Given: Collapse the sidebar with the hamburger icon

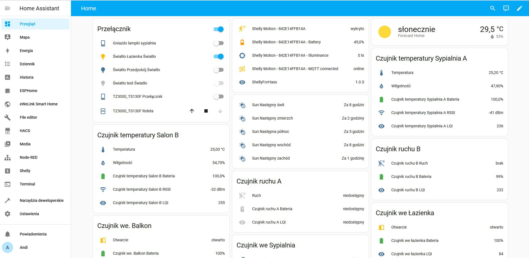Looking at the screenshot, I should (8, 8).
